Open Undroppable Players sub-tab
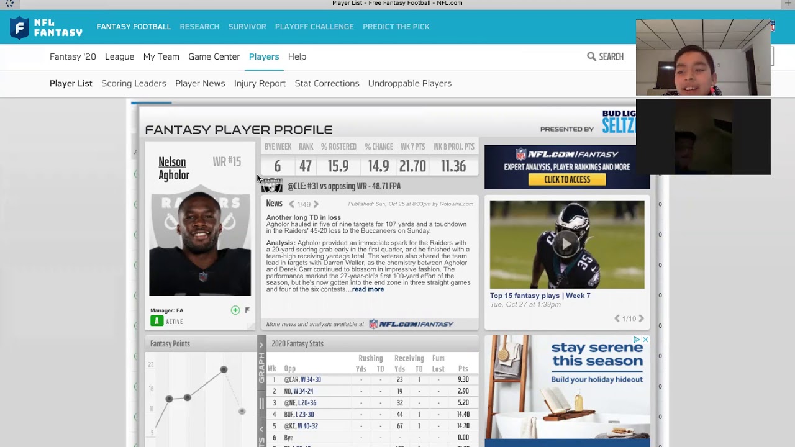Viewport: 795px width, 447px height. tap(409, 83)
